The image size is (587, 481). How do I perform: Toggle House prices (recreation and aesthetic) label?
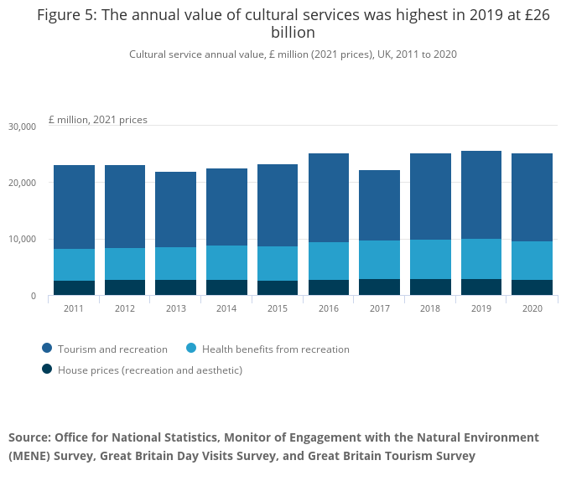point(150,370)
